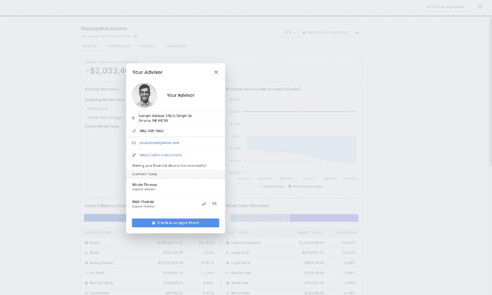Screen dimensions: 492x295
Task: Select Nicole Thomas support advisor row
Action: pos(175,187)
